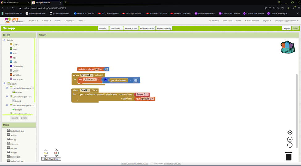The width and height of the screenshot is (301, 166).
Task: Select the Text blocks category
Action: point(15,58)
